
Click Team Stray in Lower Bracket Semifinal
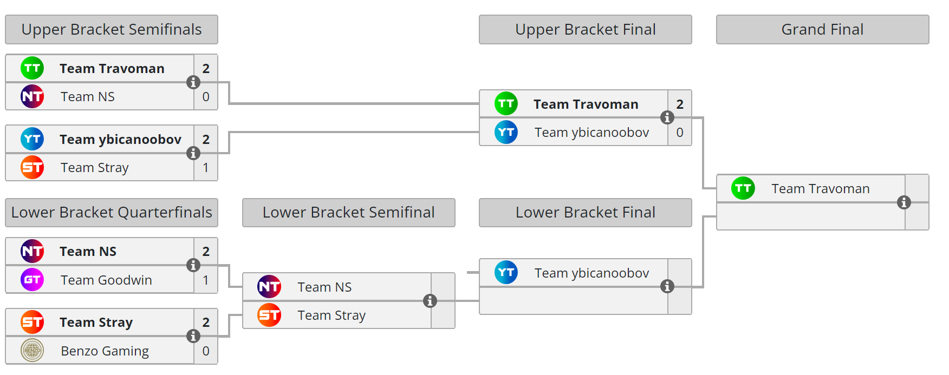[331, 315]
